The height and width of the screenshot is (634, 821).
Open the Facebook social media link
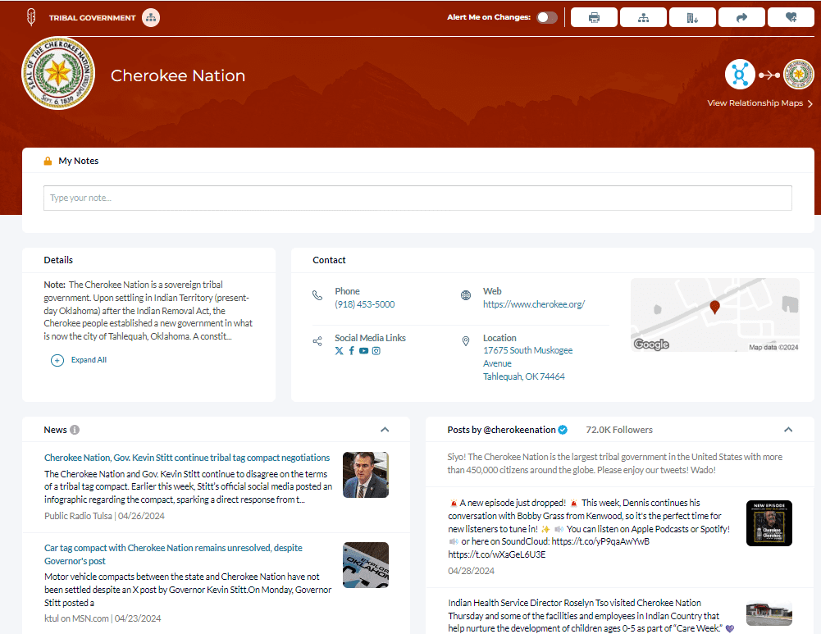pyautogui.click(x=351, y=351)
